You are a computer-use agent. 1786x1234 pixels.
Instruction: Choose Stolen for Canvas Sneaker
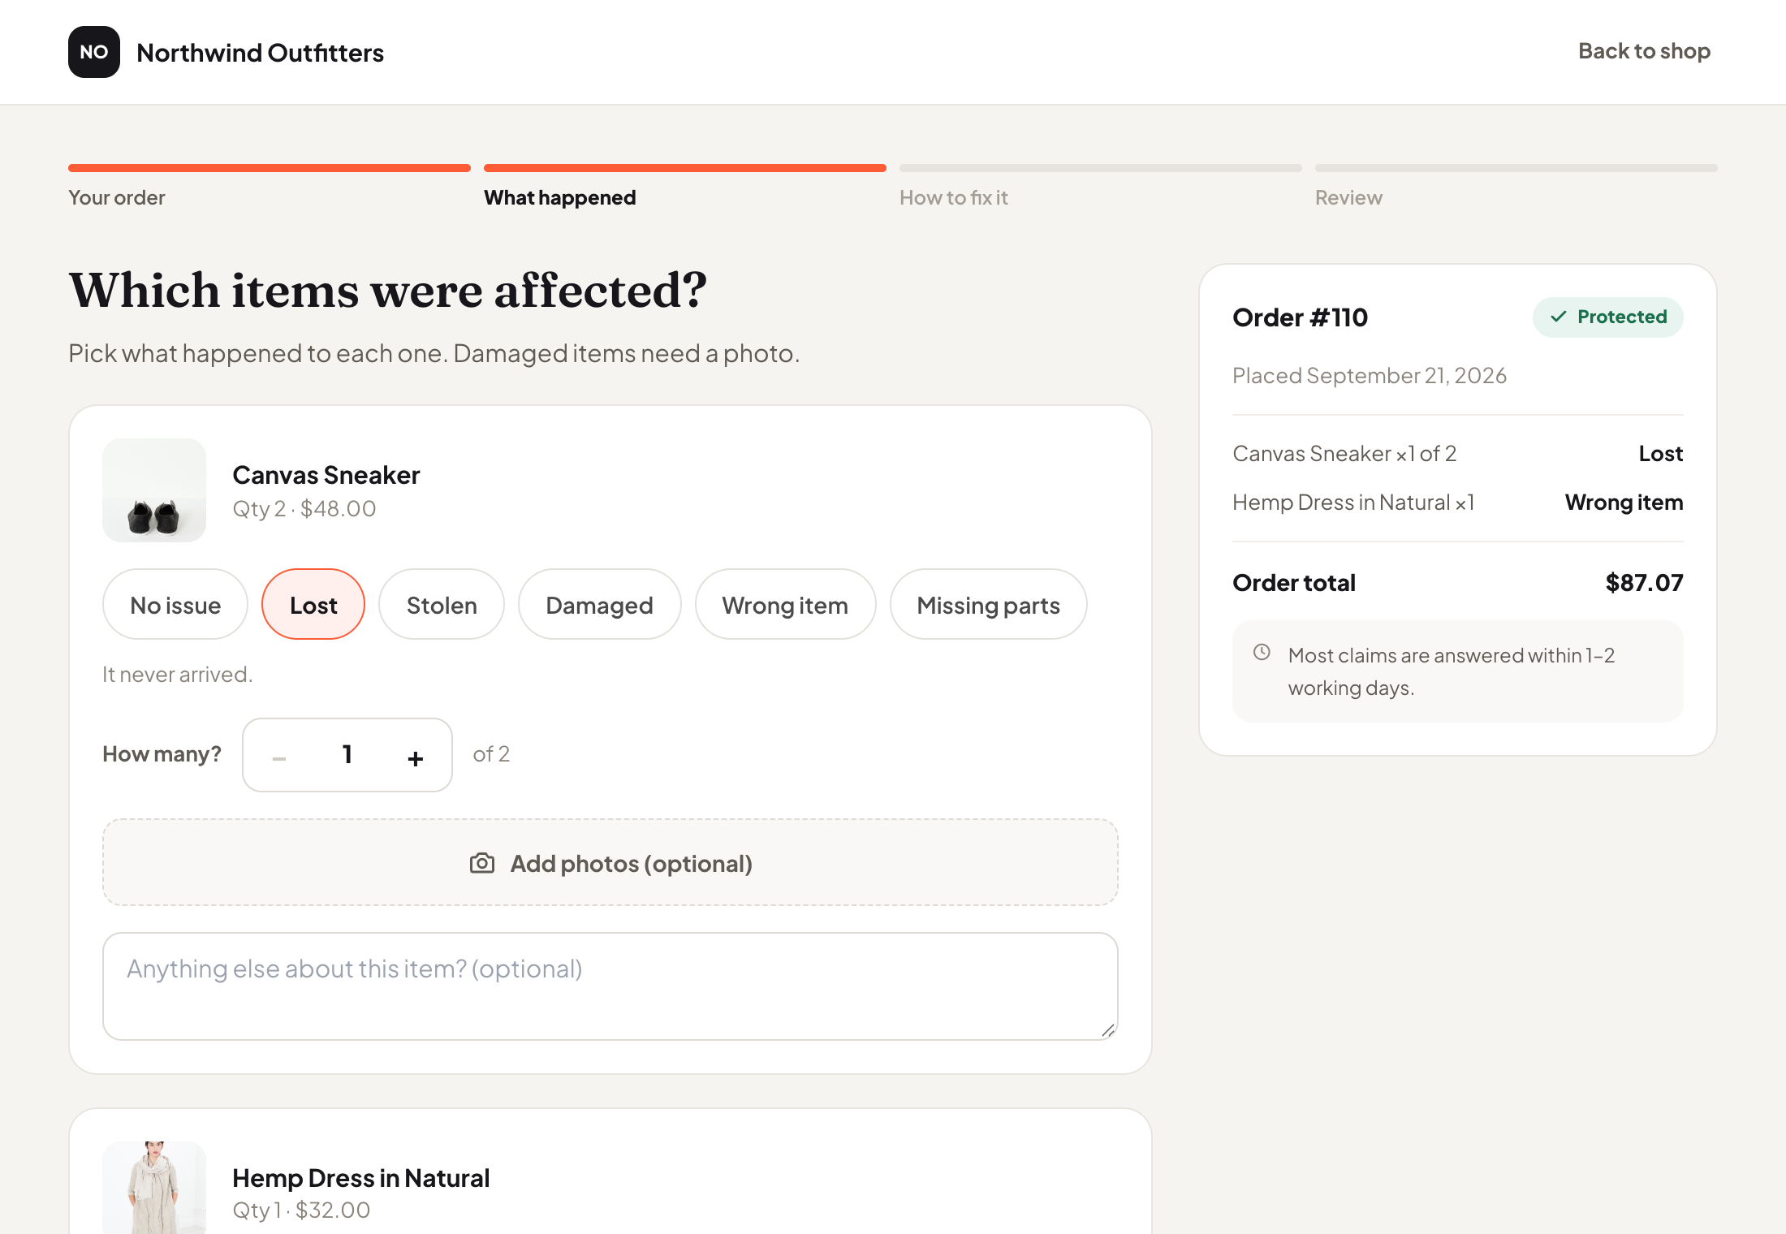[442, 605]
